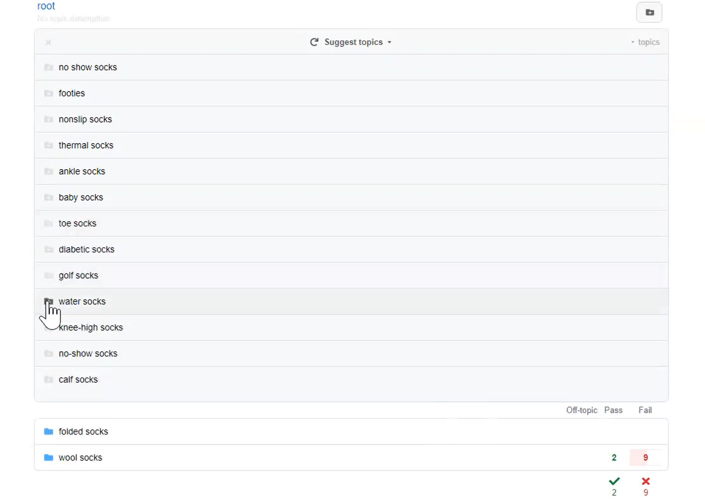The image size is (705, 503).
Task: Select the knee-high socks suggestion
Action: point(91,328)
